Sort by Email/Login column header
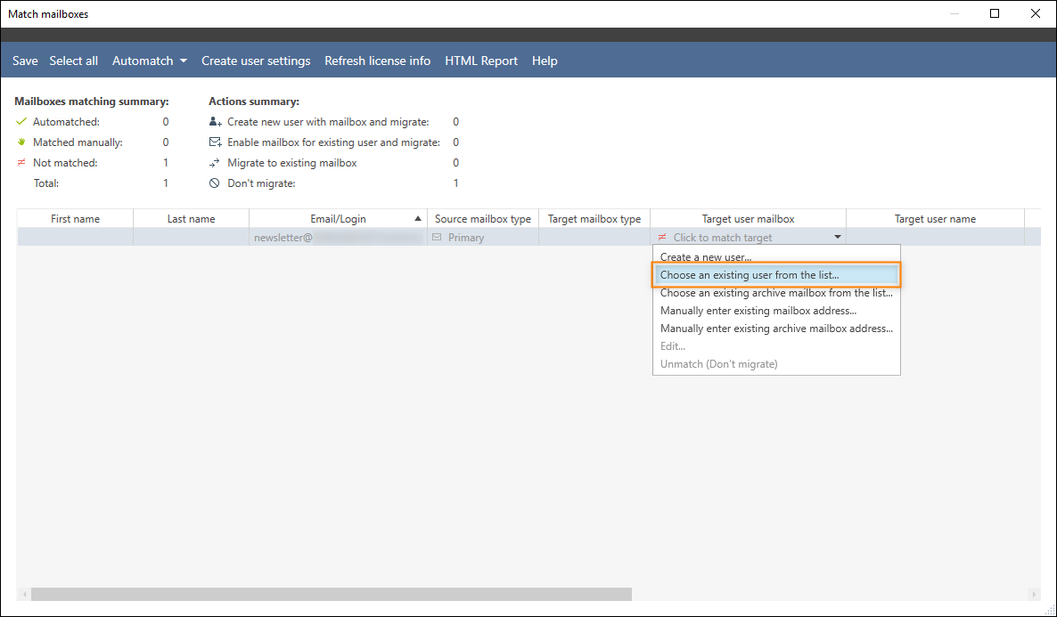The width and height of the screenshot is (1057, 617). coord(338,219)
